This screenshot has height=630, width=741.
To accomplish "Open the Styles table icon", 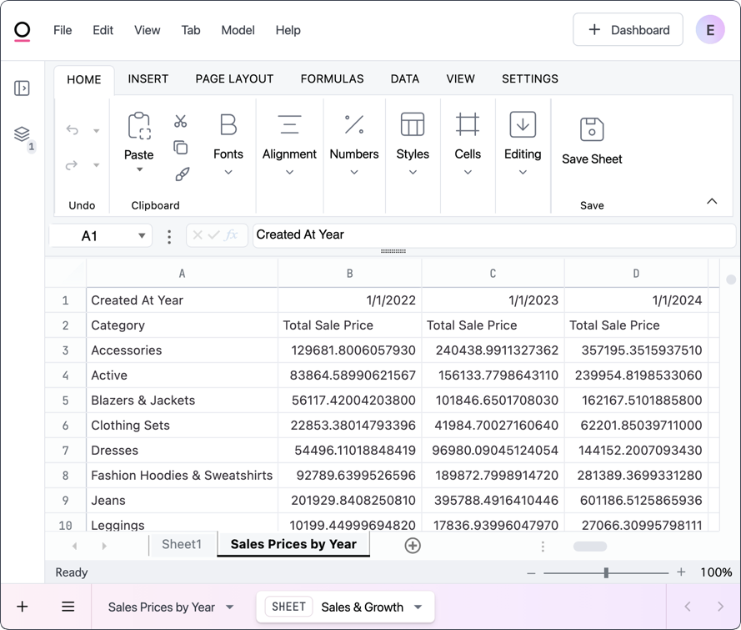I will [413, 124].
